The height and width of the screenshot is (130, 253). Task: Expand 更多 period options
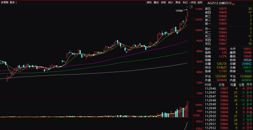tap(13, 2)
